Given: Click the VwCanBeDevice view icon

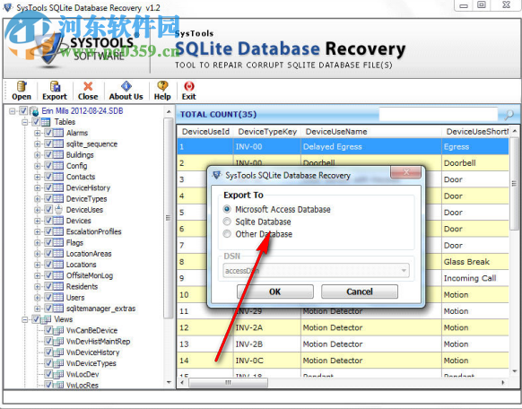Looking at the screenshot, I should coord(58,331).
